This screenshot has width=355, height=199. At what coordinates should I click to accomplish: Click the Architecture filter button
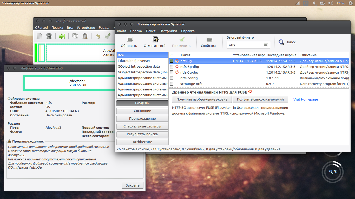(x=142, y=142)
